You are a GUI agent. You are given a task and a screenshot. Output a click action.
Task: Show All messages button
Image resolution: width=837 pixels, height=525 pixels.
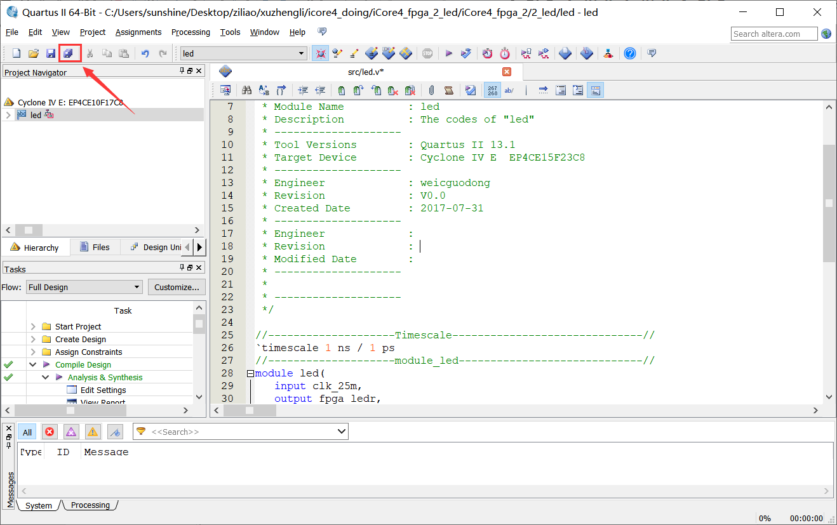click(27, 432)
